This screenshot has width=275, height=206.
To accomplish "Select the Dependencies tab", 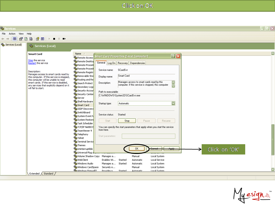I will [137, 63].
